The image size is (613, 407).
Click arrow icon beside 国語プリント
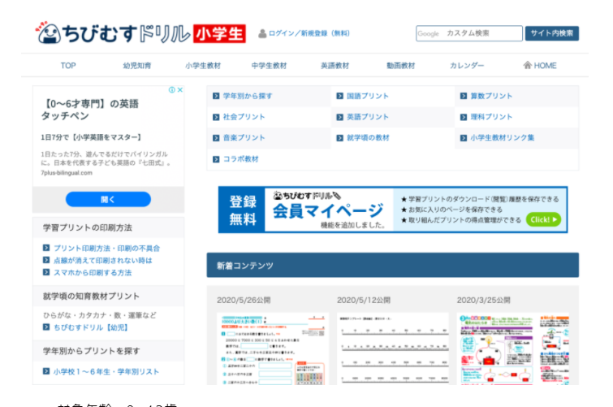tap(339, 97)
